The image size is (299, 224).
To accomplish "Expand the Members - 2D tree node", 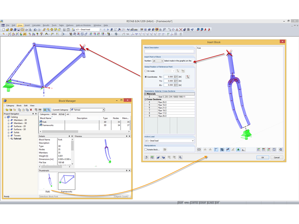I will (x=8, y=120).
